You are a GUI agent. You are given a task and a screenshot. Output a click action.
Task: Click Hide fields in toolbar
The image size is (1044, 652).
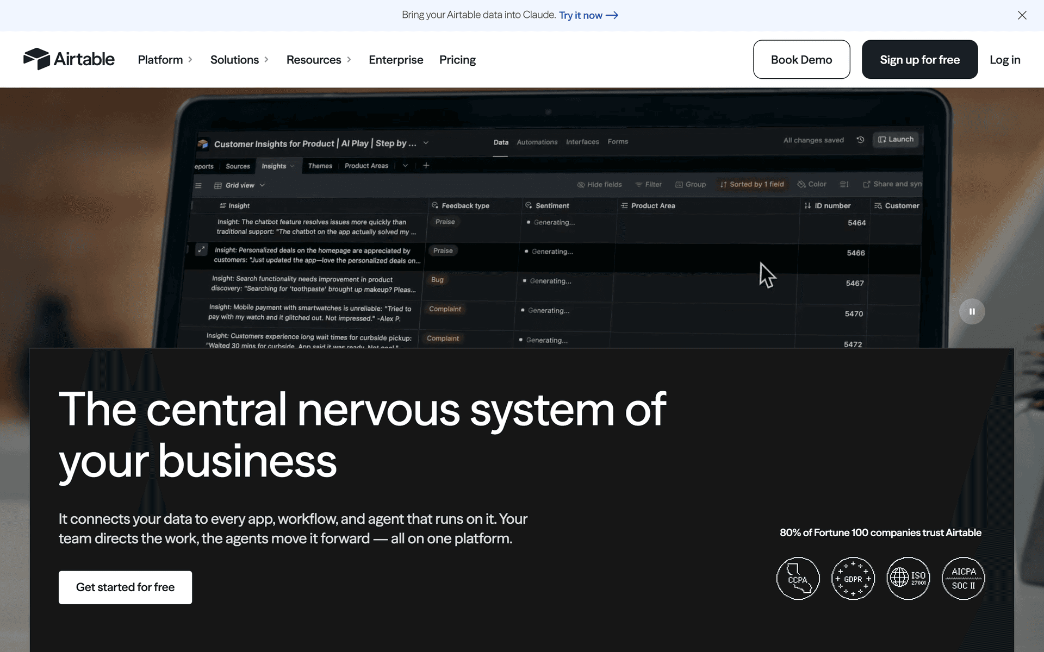pyautogui.click(x=599, y=185)
